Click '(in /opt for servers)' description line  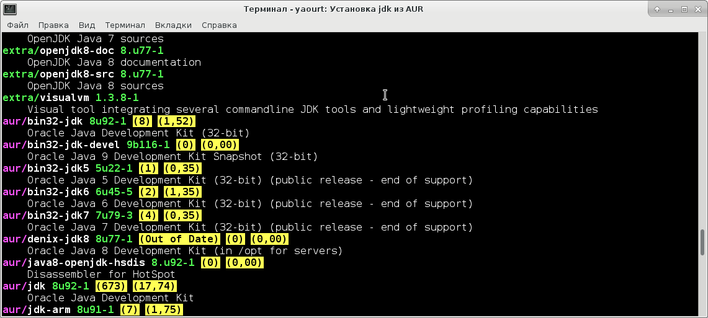click(185, 250)
